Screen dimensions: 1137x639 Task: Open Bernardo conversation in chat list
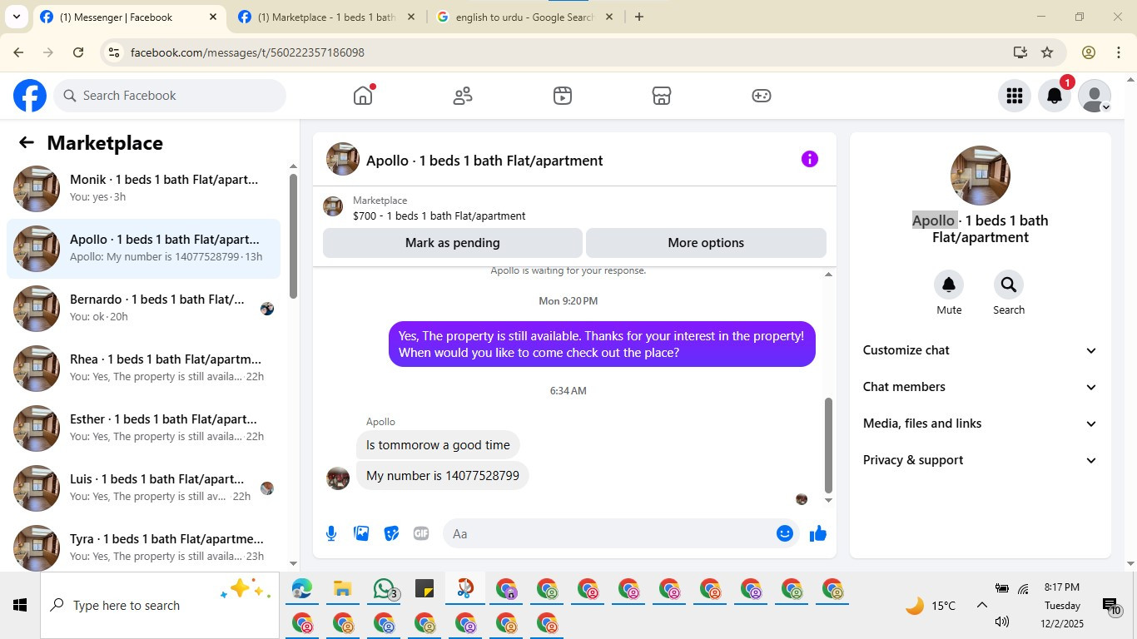pos(143,309)
